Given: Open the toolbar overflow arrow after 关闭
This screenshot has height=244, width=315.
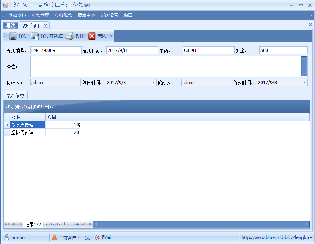Looking at the screenshot, I should click(111, 36).
